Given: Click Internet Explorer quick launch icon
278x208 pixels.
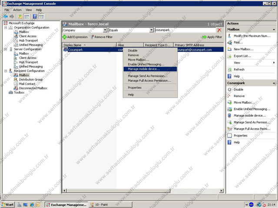Looking at the screenshot, I should click(32, 205).
